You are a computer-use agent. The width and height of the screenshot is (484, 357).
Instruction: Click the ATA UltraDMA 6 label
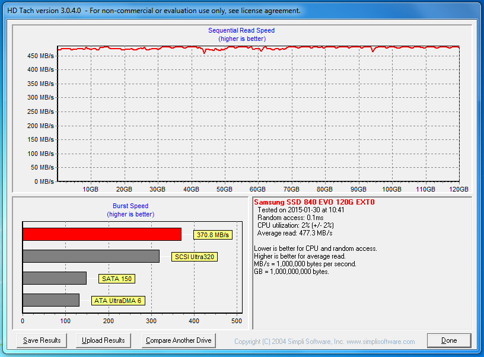118,301
